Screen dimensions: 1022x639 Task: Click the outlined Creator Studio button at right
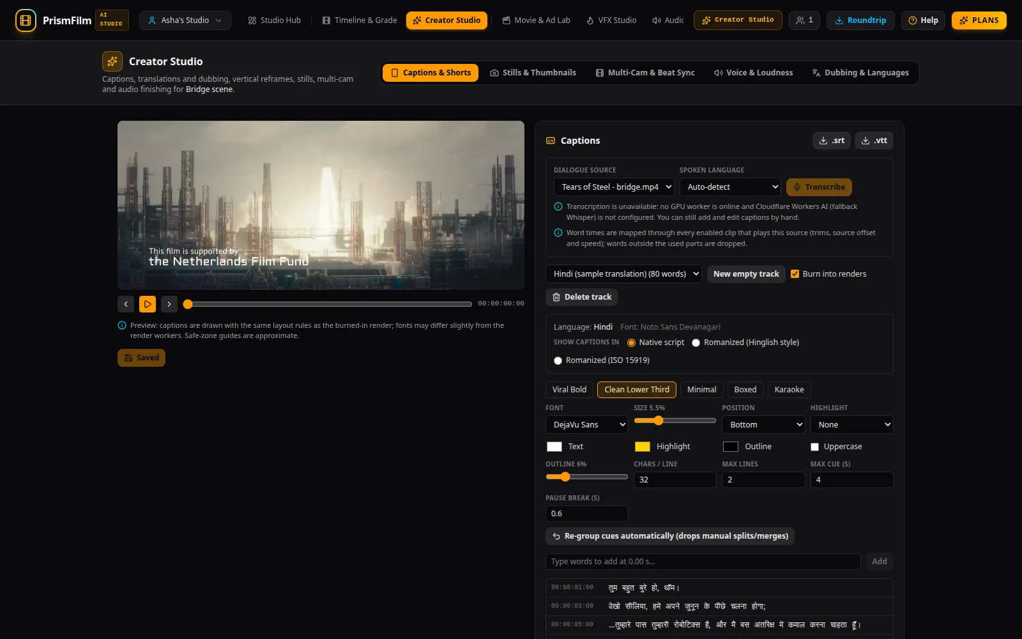(738, 20)
